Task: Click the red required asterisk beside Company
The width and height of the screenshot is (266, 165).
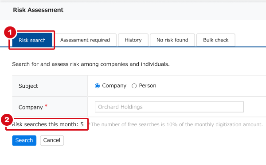Action: pos(46,106)
